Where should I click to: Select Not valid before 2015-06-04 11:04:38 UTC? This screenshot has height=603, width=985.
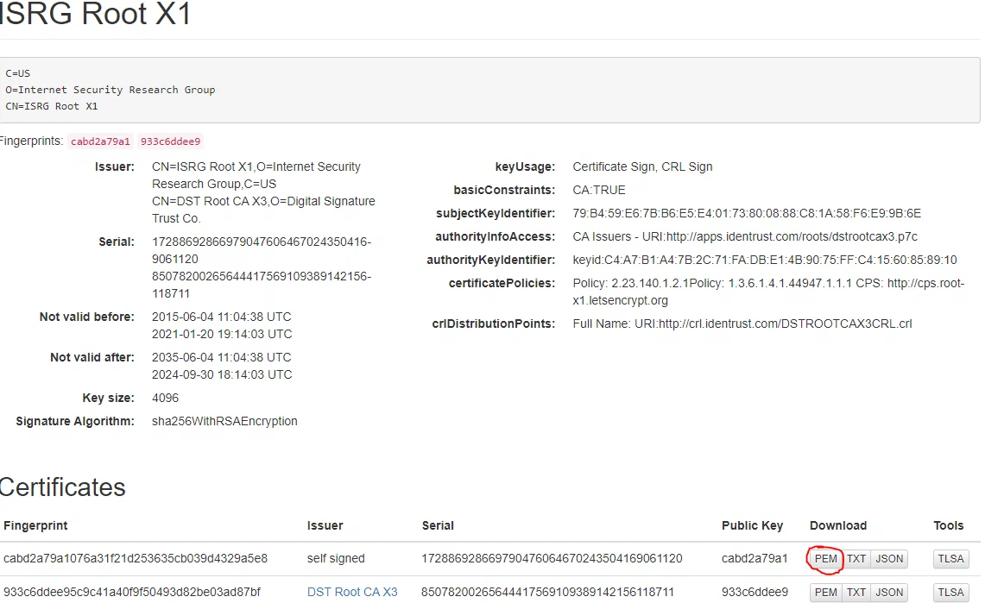pos(221,317)
